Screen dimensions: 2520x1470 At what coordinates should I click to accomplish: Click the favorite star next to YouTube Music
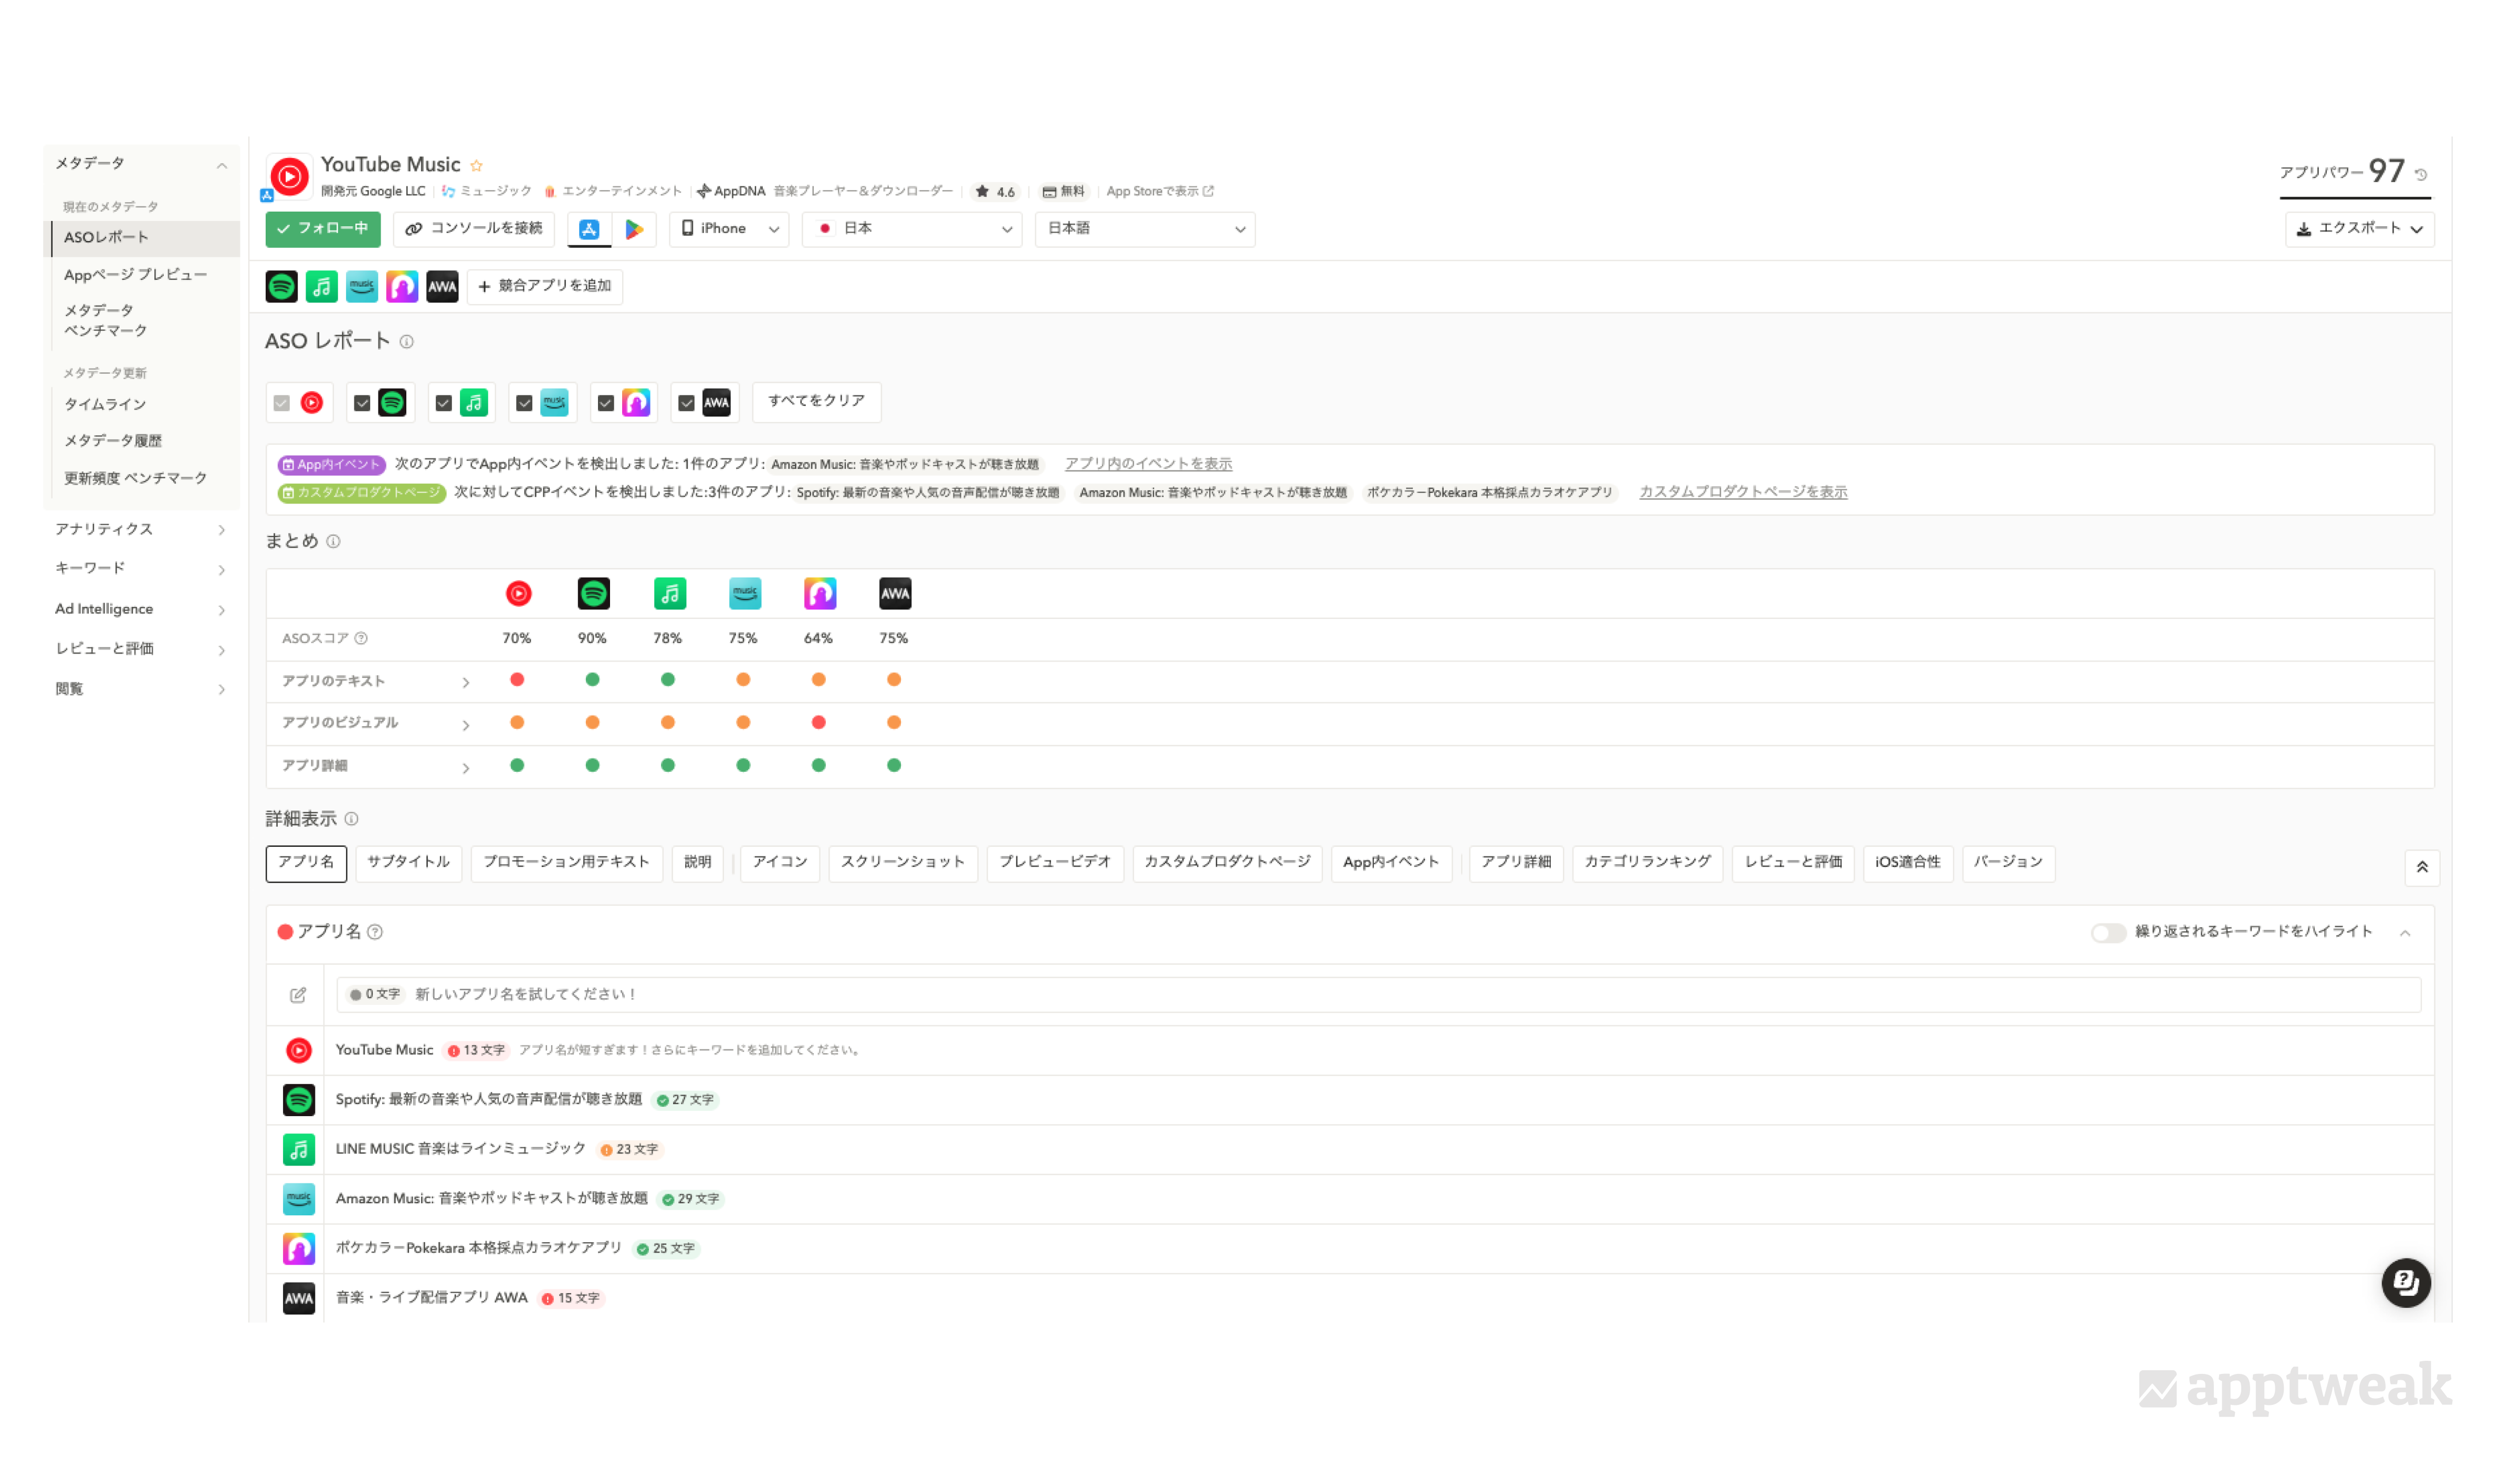(477, 166)
